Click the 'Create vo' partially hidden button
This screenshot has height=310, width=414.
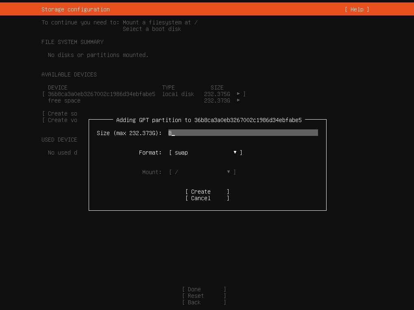60,120
